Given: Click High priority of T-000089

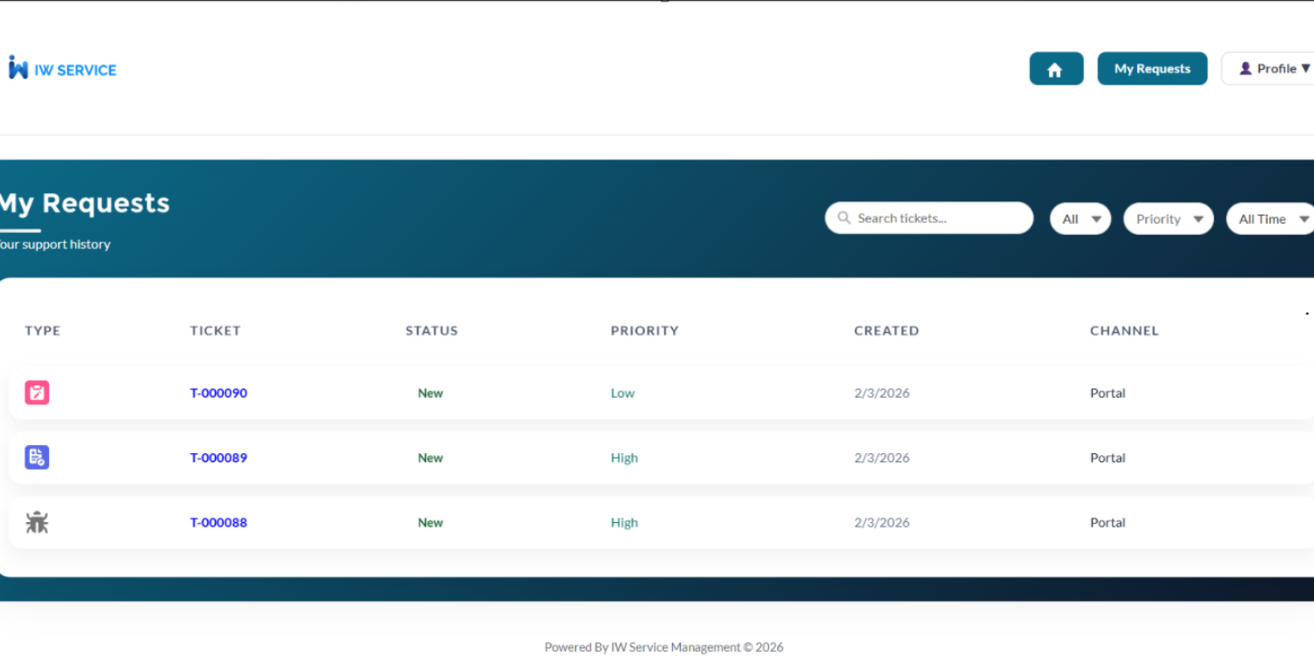Looking at the screenshot, I should pos(625,458).
